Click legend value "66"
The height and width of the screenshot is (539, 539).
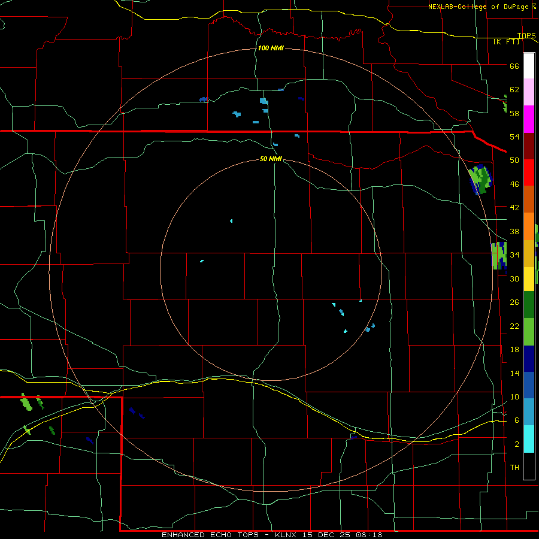point(514,66)
